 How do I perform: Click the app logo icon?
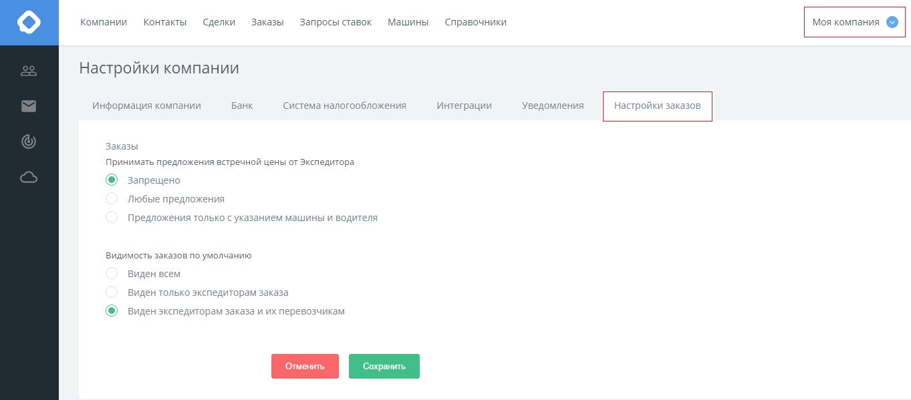coord(29,22)
